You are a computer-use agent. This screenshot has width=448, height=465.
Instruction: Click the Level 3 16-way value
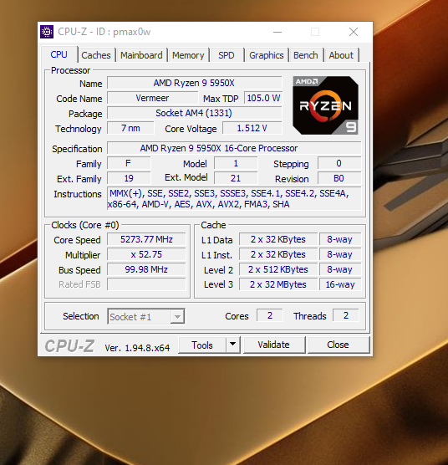[x=340, y=284]
